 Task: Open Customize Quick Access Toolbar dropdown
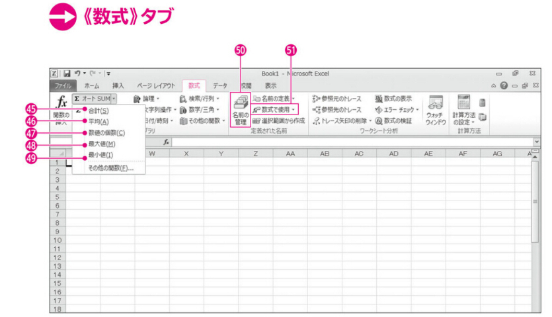108,73
